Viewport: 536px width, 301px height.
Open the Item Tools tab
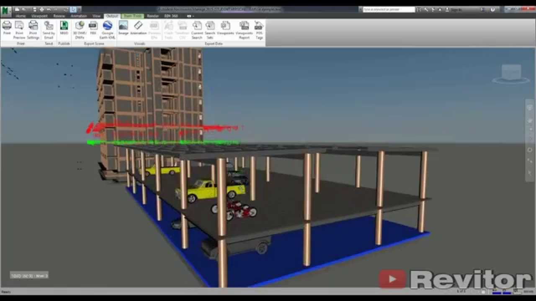pos(132,16)
